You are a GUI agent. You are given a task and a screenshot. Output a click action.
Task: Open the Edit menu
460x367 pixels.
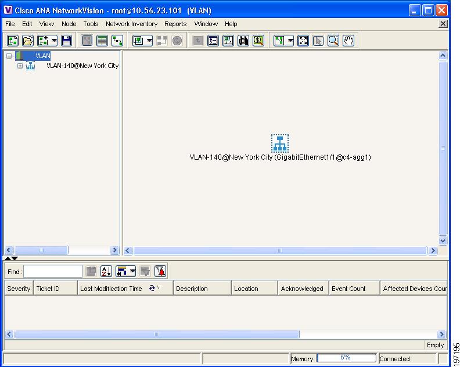coord(27,24)
